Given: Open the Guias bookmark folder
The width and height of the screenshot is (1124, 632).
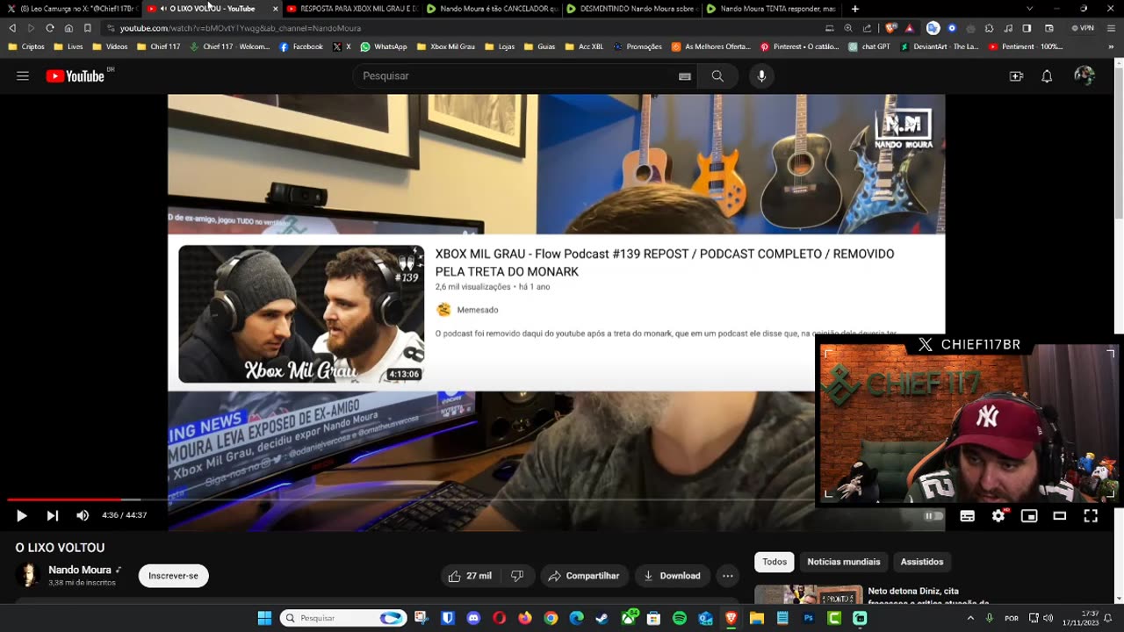Looking at the screenshot, I should (x=540, y=47).
